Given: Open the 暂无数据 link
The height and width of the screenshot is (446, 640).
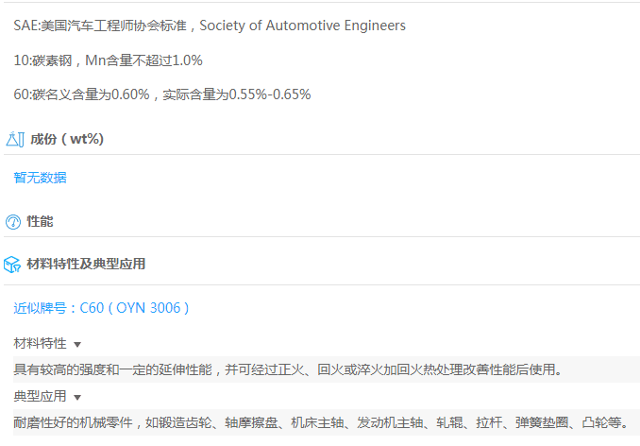Looking at the screenshot, I should (x=40, y=178).
